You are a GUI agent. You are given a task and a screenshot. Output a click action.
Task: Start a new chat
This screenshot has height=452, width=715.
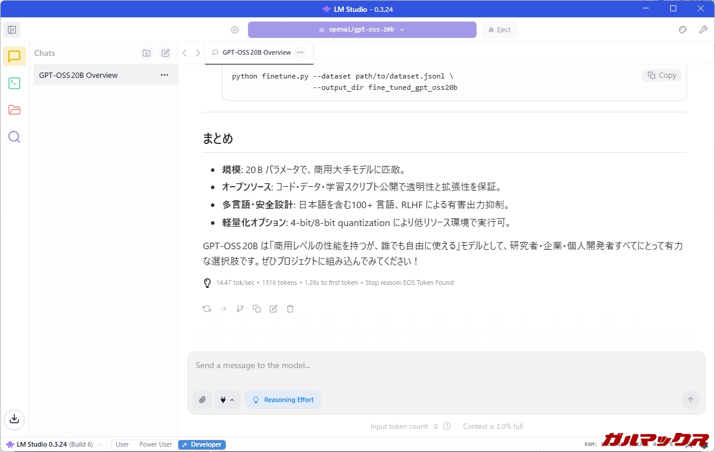(166, 53)
